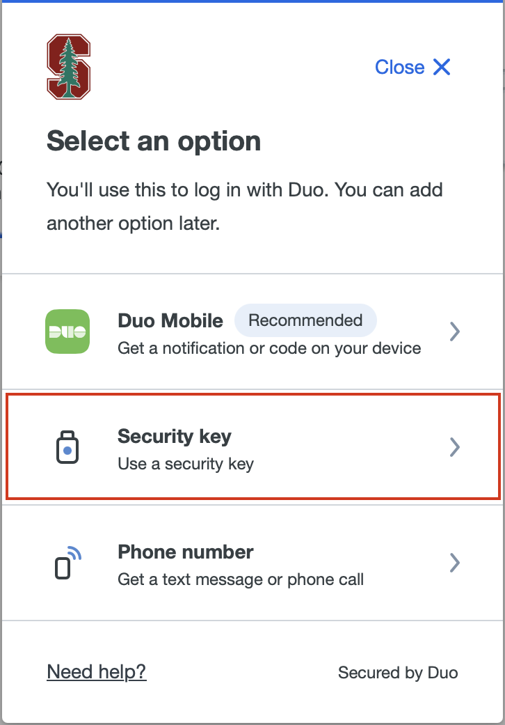Select the Phone number option title

click(x=186, y=552)
